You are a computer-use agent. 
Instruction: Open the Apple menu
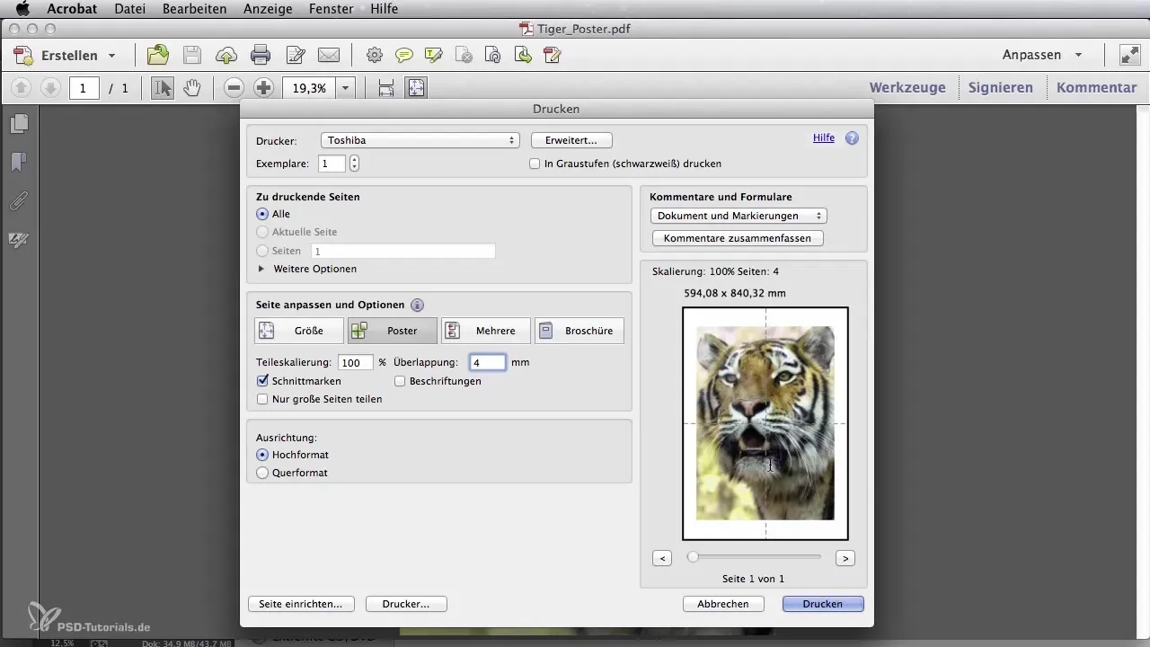(x=23, y=9)
